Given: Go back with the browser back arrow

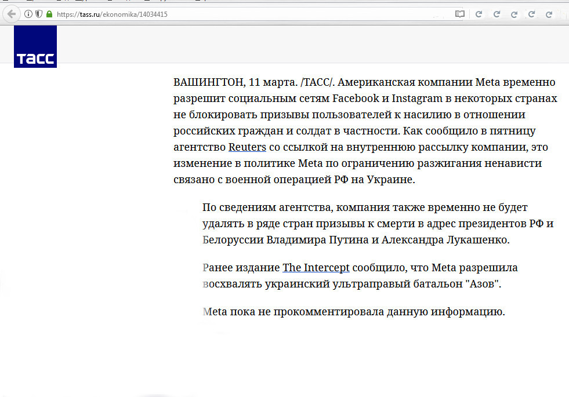Looking at the screenshot, I should coord(11,14).
